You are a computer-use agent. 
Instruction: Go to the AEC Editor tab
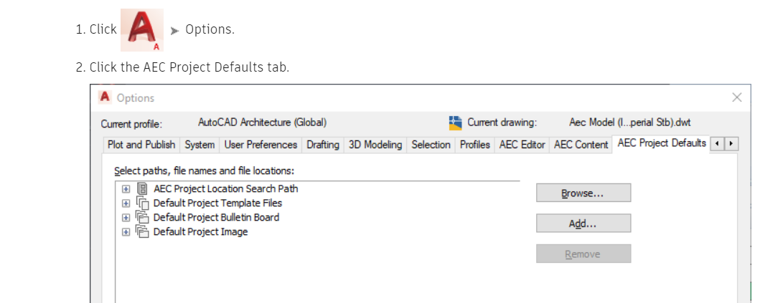coord(522,145)
